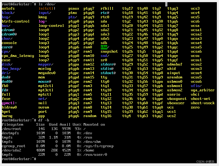Select the vfio directory entry
Viewport: 219px width, 166px height.
[195, 86]
